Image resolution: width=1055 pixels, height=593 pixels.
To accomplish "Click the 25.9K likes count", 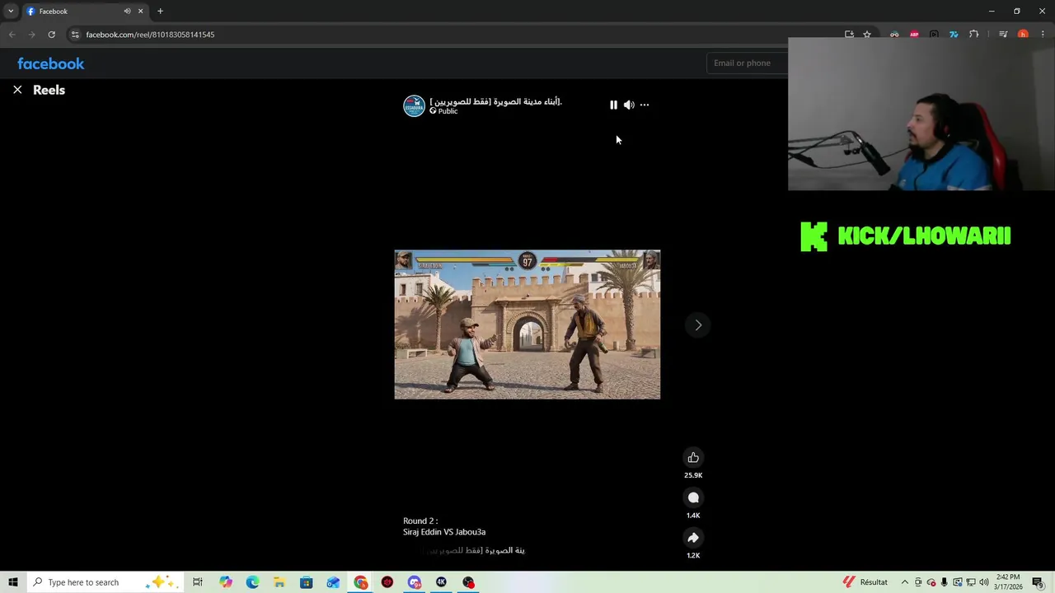I will (x=693, y=475).
